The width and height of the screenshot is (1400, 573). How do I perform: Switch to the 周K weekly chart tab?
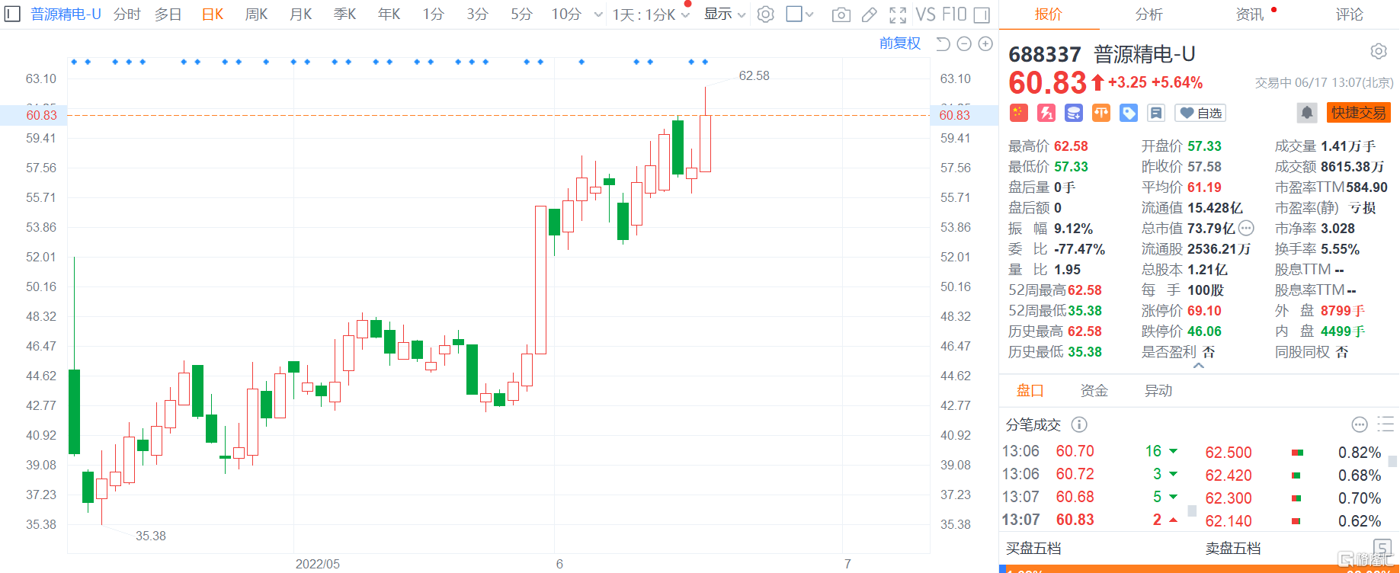pyautogui.click(x=256, y=14)
